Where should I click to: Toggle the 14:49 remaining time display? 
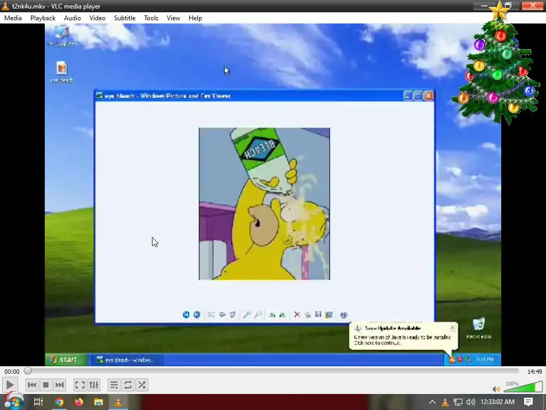click(534, 372)
